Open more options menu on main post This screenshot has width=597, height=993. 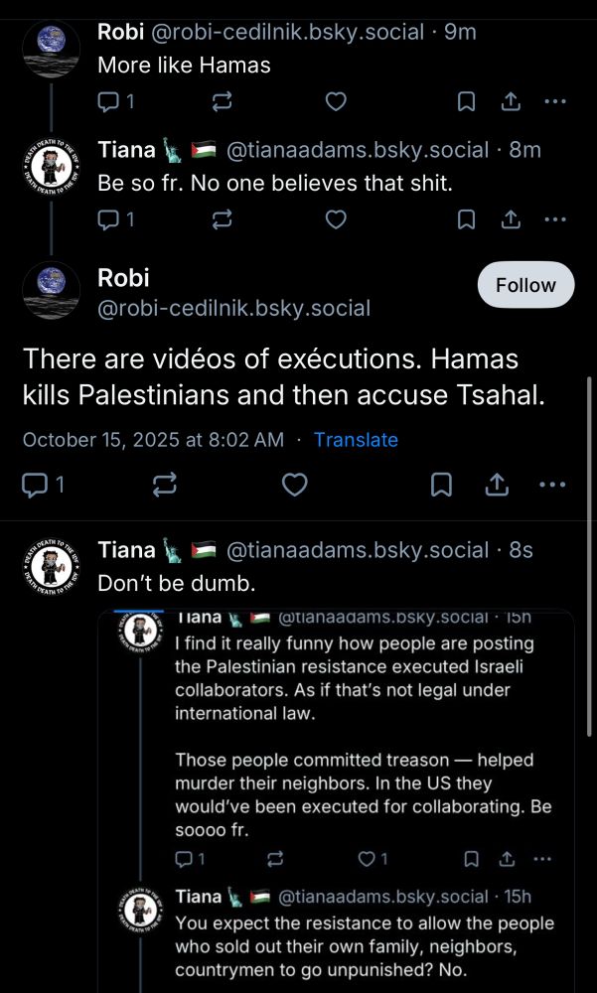(x=551, y=485)
